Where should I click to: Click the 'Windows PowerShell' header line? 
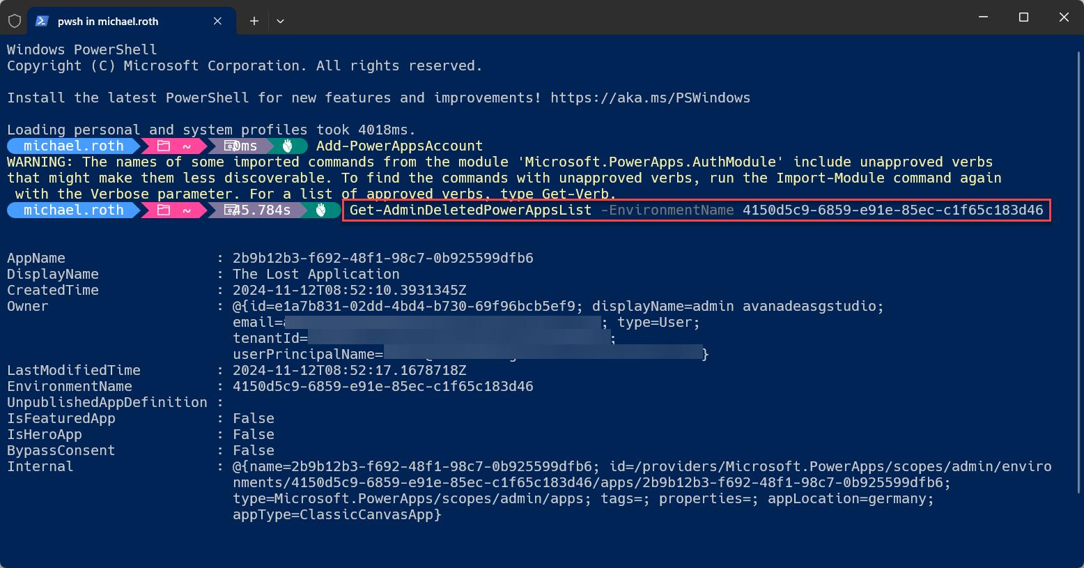(x=82, y=49)
